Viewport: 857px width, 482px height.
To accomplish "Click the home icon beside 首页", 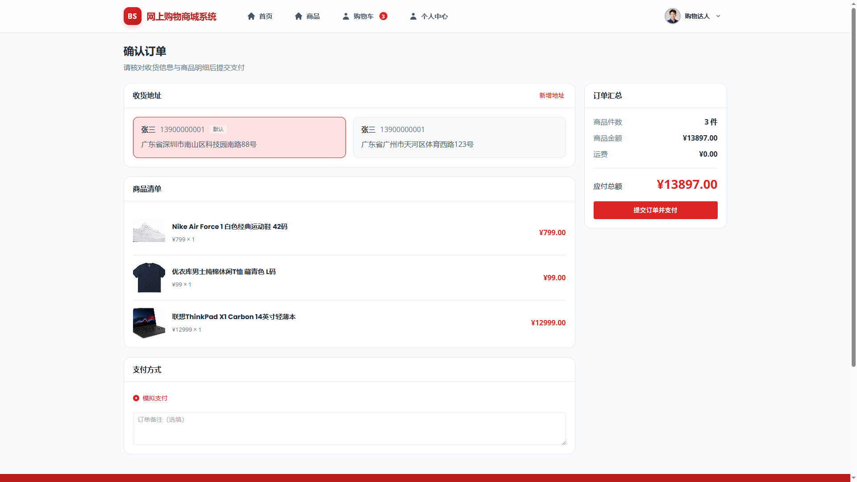I will pos(251,16).
